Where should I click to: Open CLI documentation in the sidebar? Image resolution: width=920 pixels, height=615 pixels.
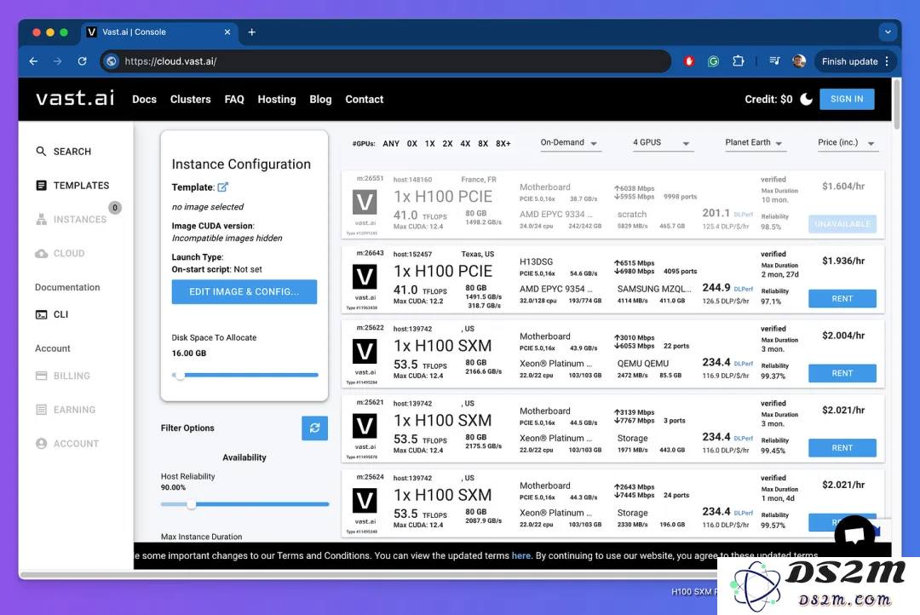52,314
